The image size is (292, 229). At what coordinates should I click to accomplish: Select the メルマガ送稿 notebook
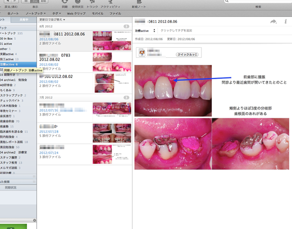point(18,168)
